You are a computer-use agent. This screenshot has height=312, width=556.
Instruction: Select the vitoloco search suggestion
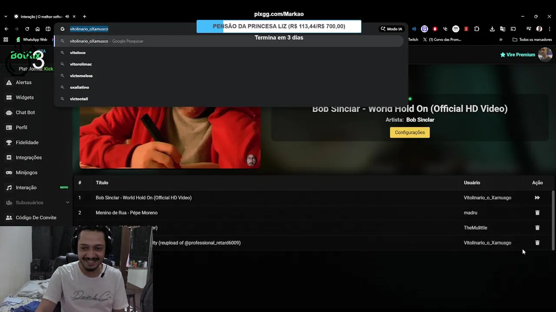229,52
